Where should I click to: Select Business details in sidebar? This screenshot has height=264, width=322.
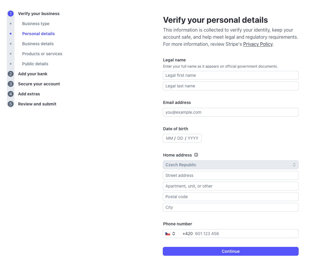tap(38, 44)
